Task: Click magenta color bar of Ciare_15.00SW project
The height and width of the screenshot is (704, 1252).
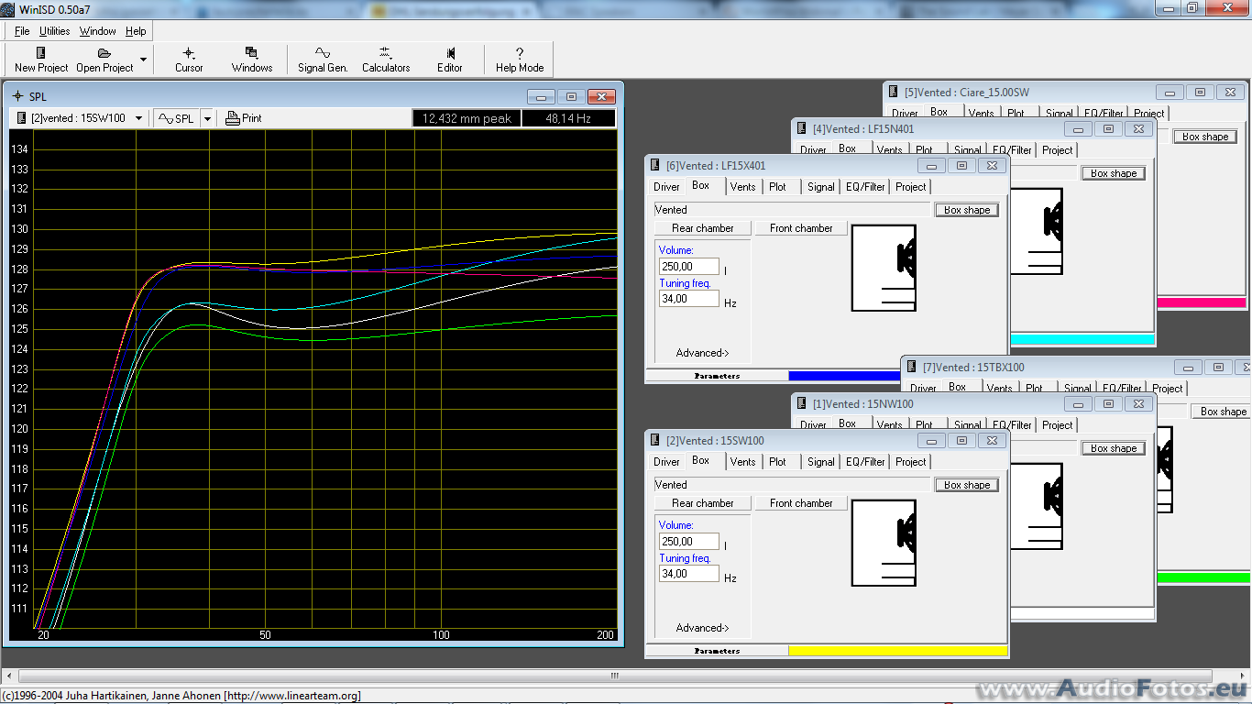Action: click(x=1202, y=302)
